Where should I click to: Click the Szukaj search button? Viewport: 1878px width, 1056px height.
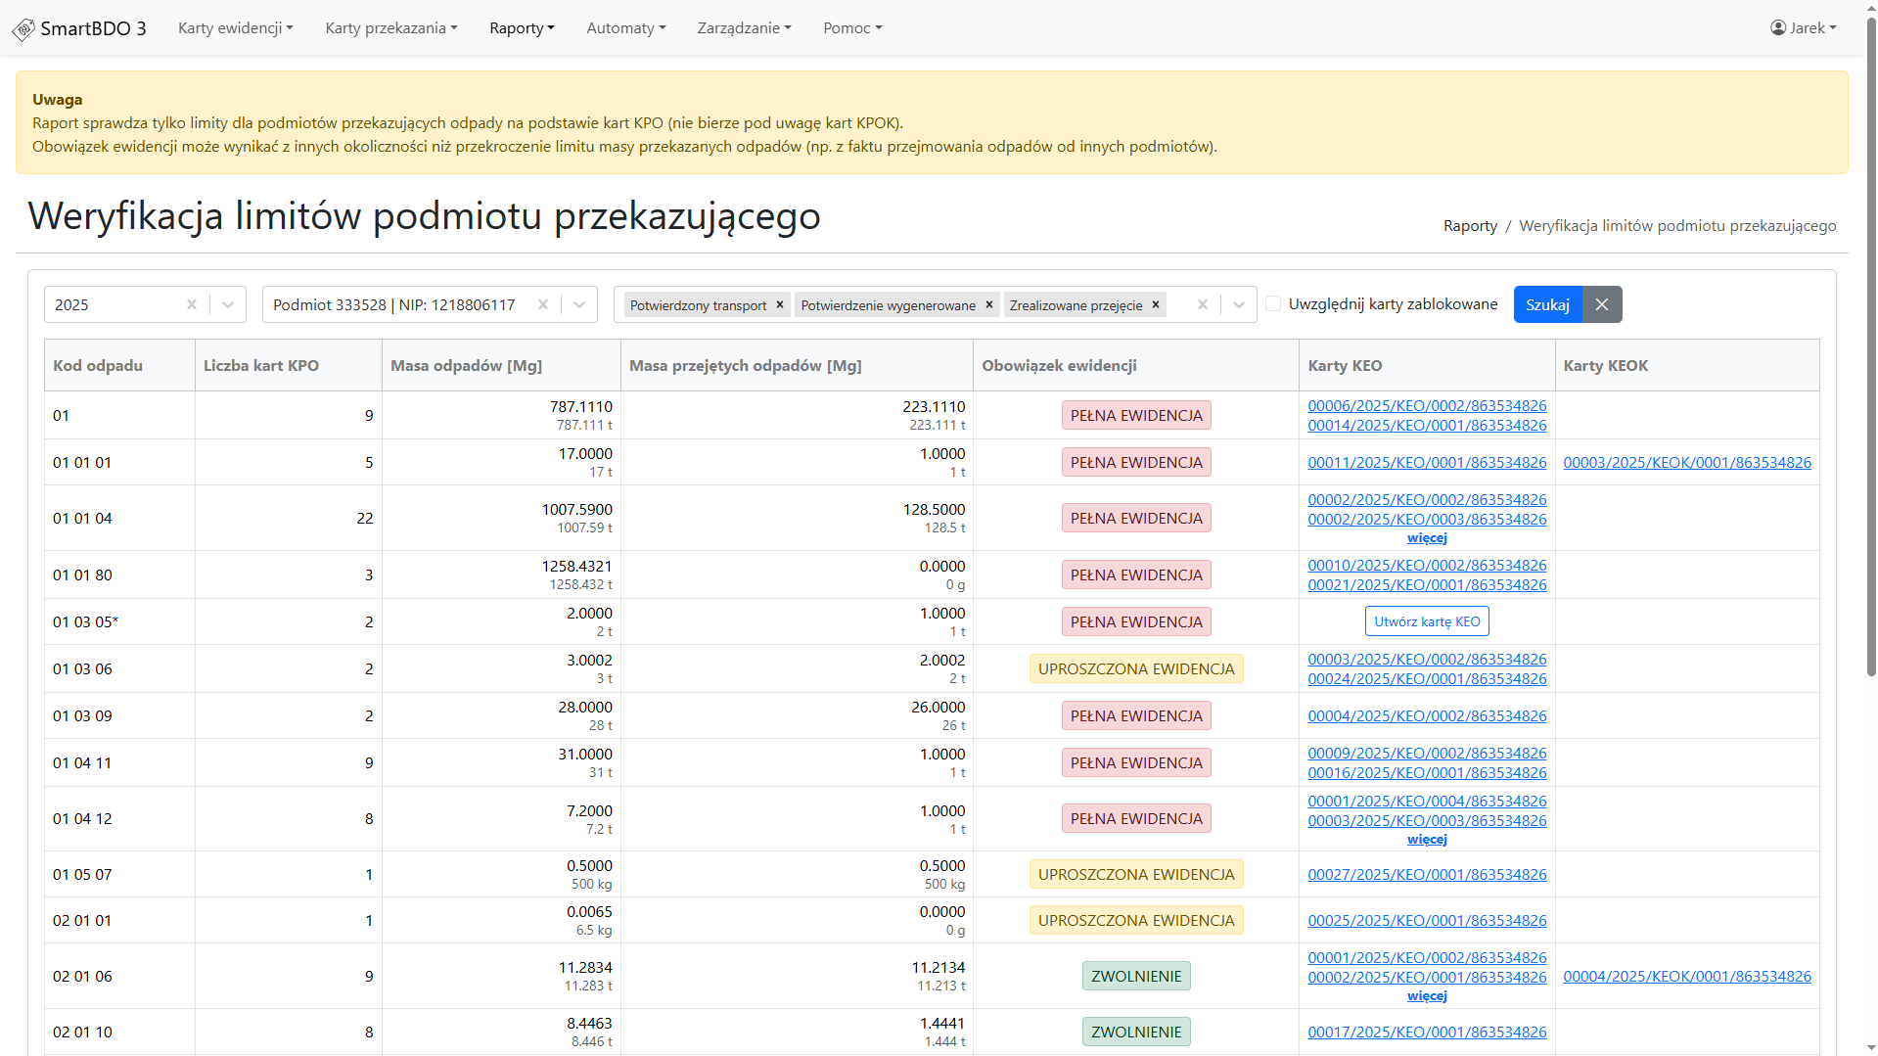click(1547, 304)
